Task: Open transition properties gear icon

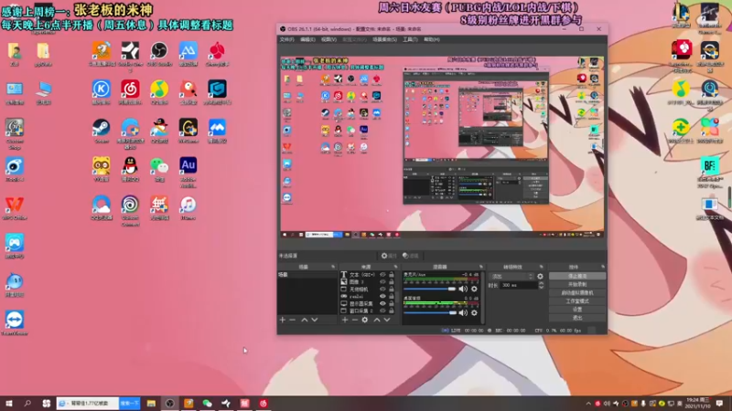Action: pyautogui.click(x=540, y=277)
